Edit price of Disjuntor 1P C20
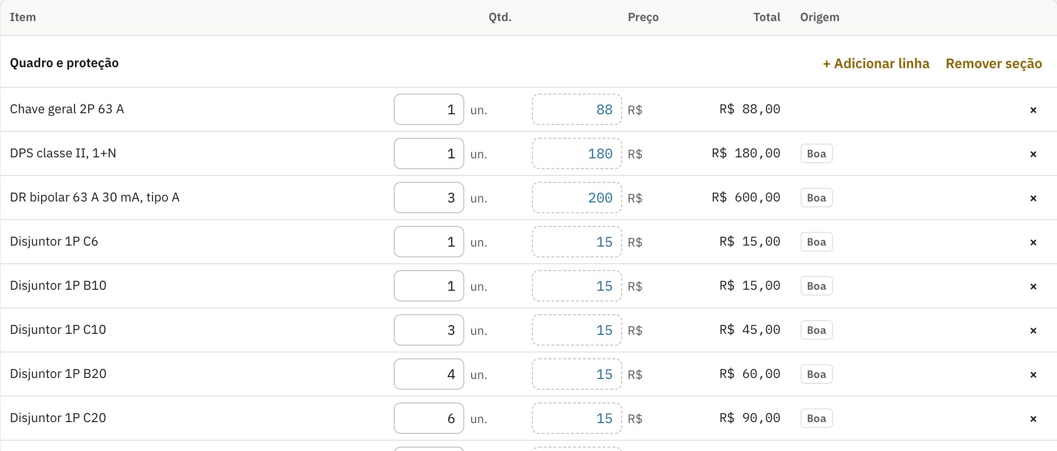The width and height of the screenshot is (1057, 451). click(577, 418)
